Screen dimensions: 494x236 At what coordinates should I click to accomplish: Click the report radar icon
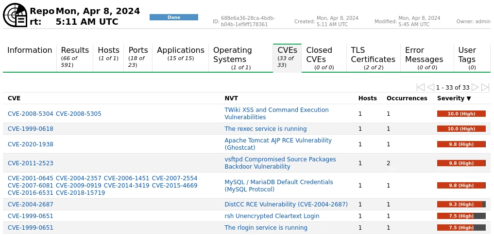[15, 15]
